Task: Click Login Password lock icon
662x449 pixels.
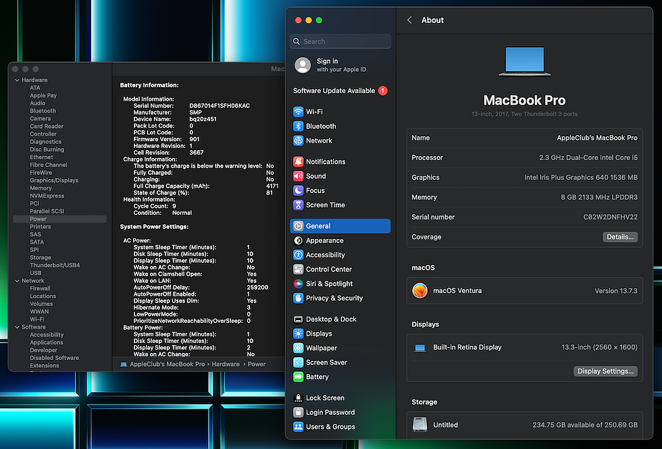Action: tap(298, 412)
